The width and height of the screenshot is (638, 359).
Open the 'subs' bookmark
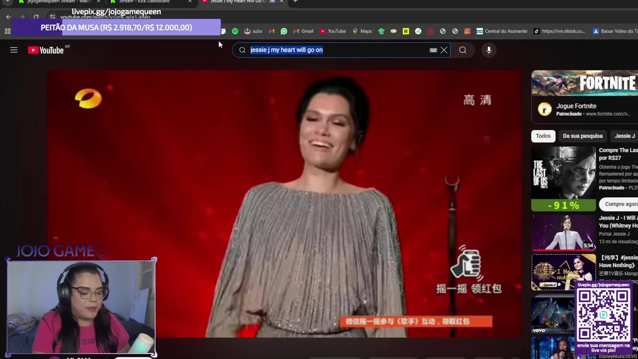click(x=253, y=31)
